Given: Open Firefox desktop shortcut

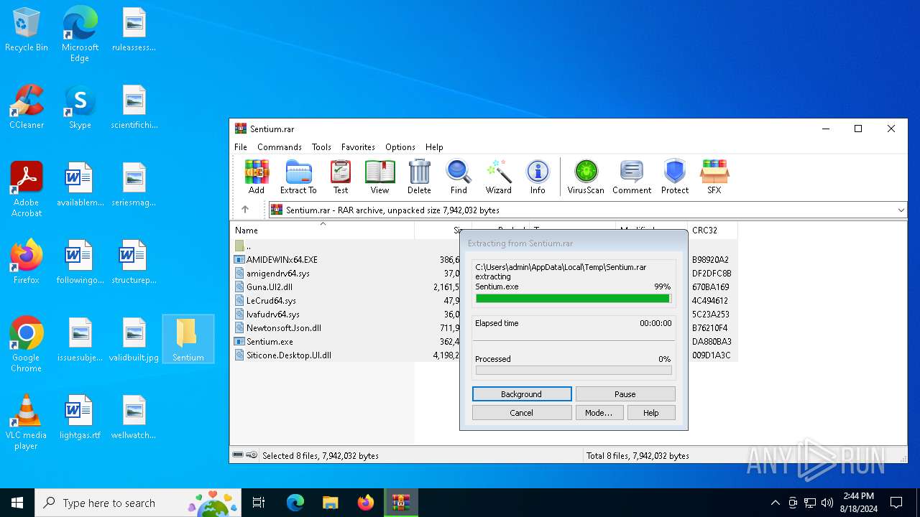Looking at the screenshot, I should (x=27, y=262).
